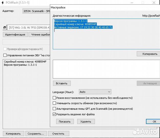Toggle Проверка/корректировка КС checkbox
Viewport: 160px width, 138px height.
click(5, 49)
